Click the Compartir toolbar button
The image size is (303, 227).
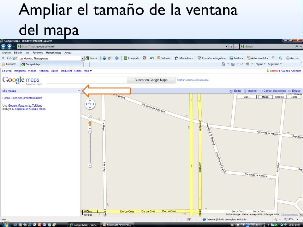tap(132, 58)
